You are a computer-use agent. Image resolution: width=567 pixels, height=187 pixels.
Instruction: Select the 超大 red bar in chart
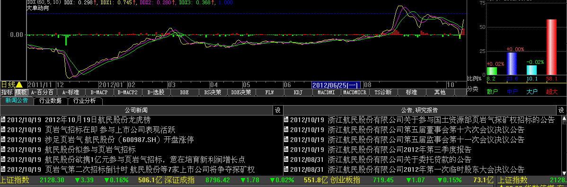(x=552, y=47)
